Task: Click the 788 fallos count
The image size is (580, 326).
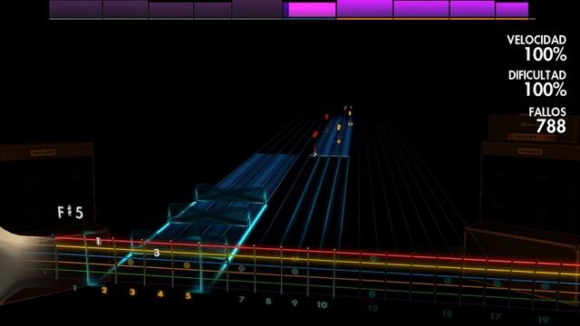Action: [x=551, y=127]
